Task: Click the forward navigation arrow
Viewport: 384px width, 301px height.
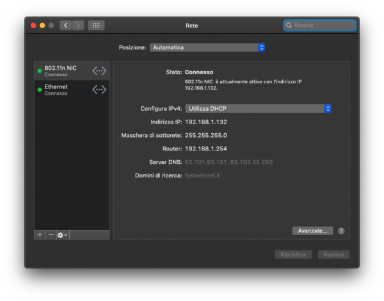Action: click(x=78, y=26)
